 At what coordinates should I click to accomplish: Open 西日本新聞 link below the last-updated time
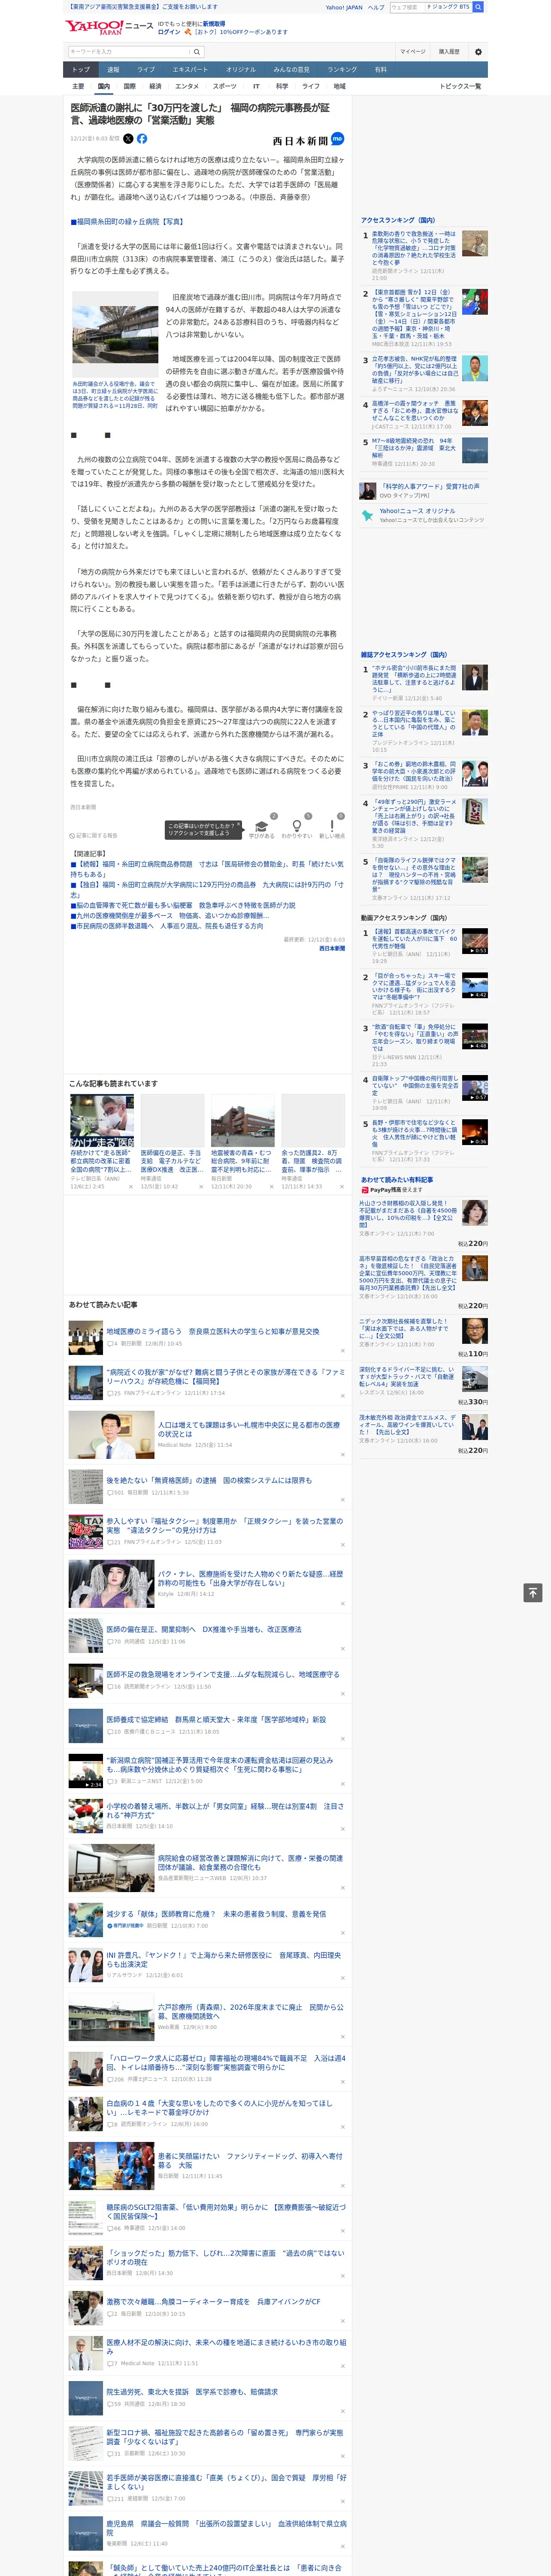[332, 948]
